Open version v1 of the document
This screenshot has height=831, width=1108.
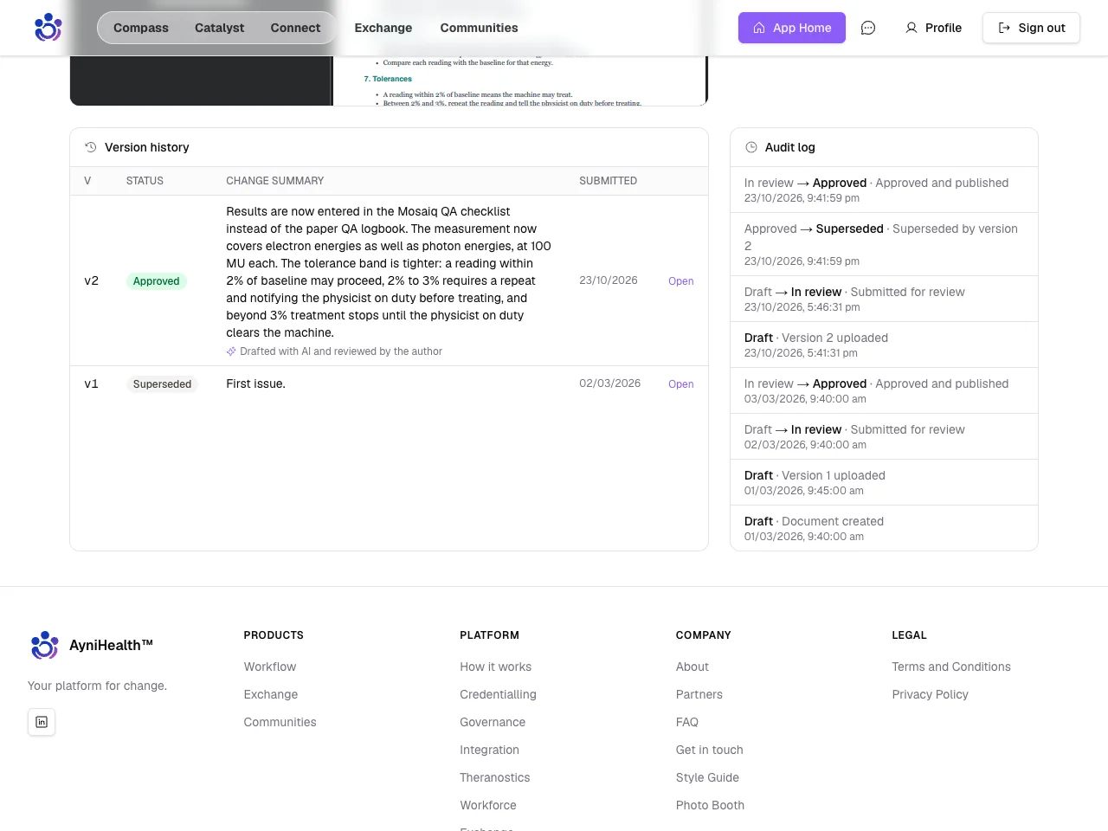(x=681, y=384)
